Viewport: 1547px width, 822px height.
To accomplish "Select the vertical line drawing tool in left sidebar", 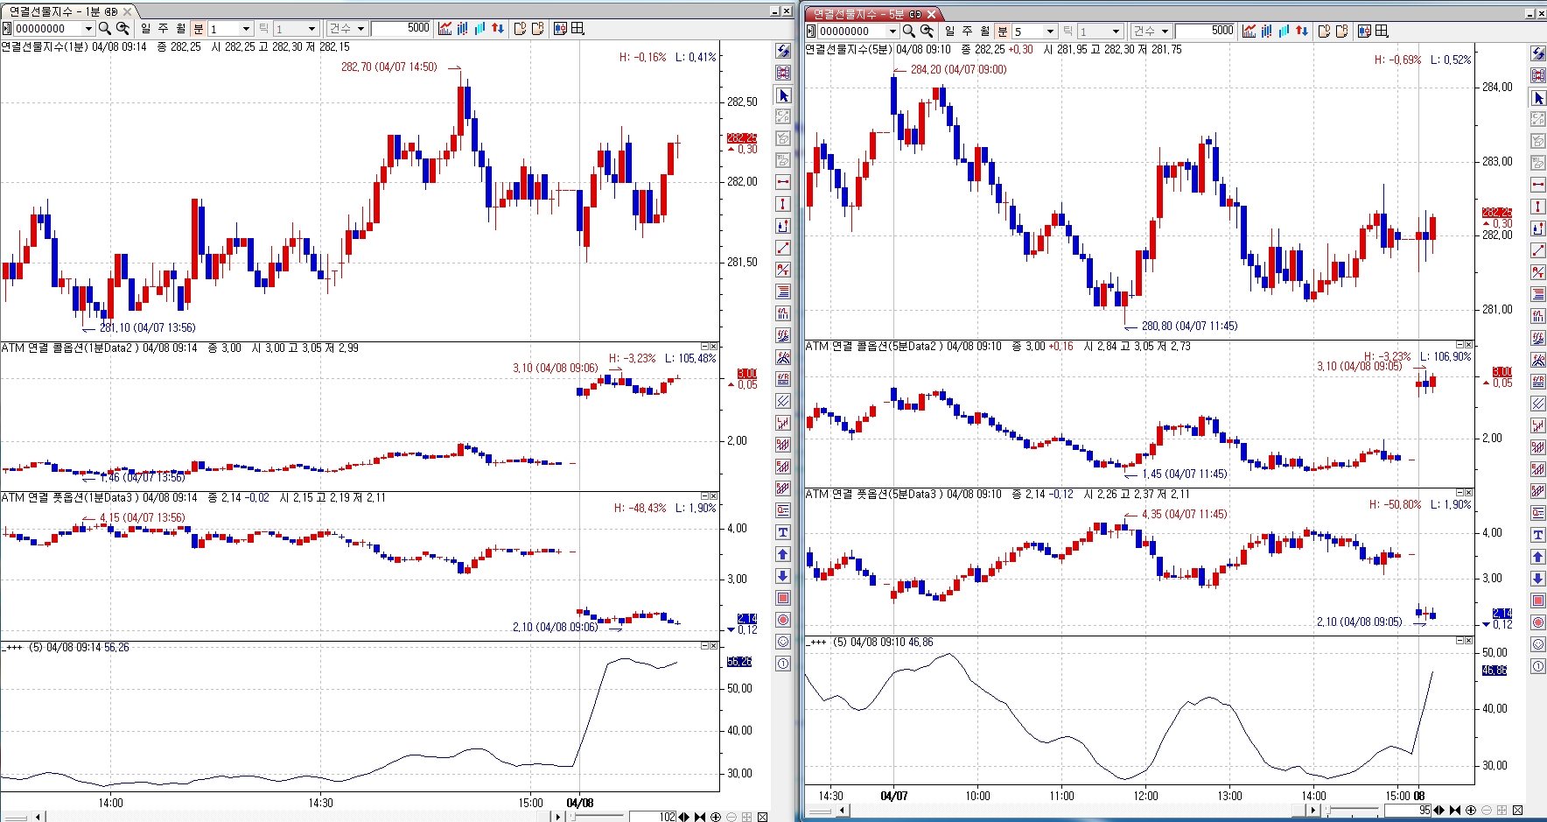I will [783, 204].
